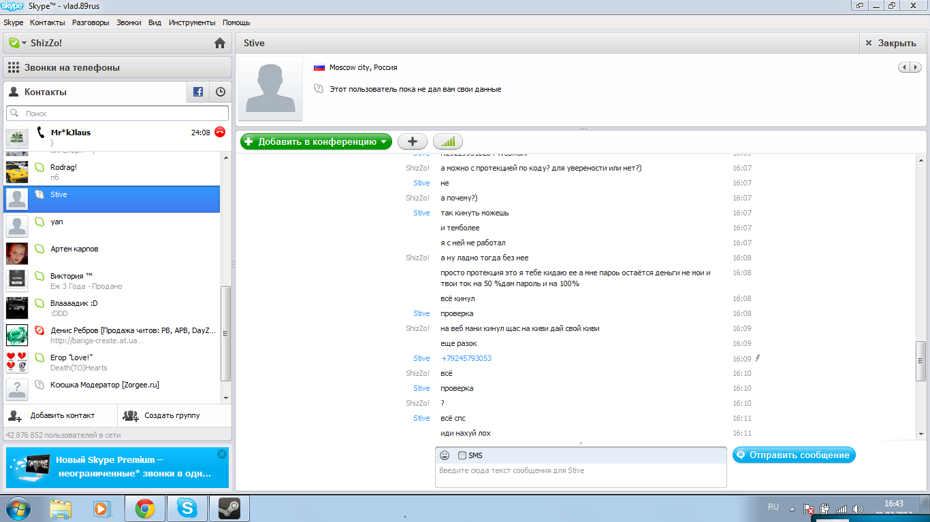Screen dimensions: 930x522
Task: Click profile panel left/right arrows control
Action: coord(910,67)
